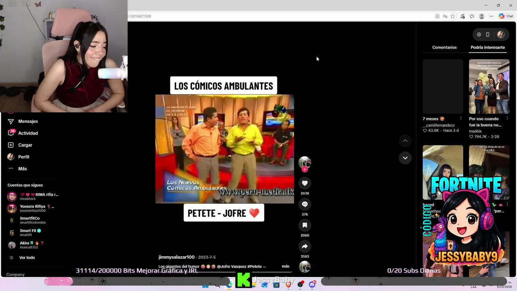517x291 pixels.
Task: Open SmartfitCo followed account
Action: click(x=27, y=220)
